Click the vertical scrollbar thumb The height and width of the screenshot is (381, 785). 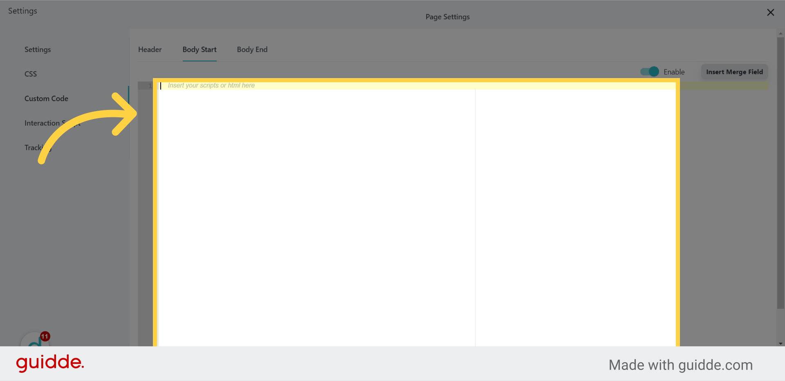point(781,172)
